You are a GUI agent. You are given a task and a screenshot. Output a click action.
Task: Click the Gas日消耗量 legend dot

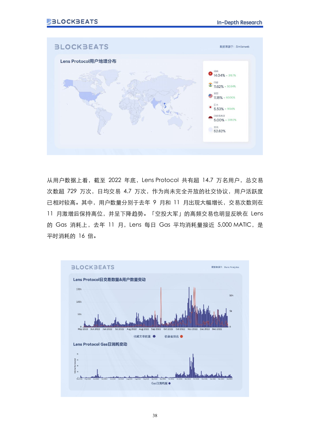click(x=169, y=383)
